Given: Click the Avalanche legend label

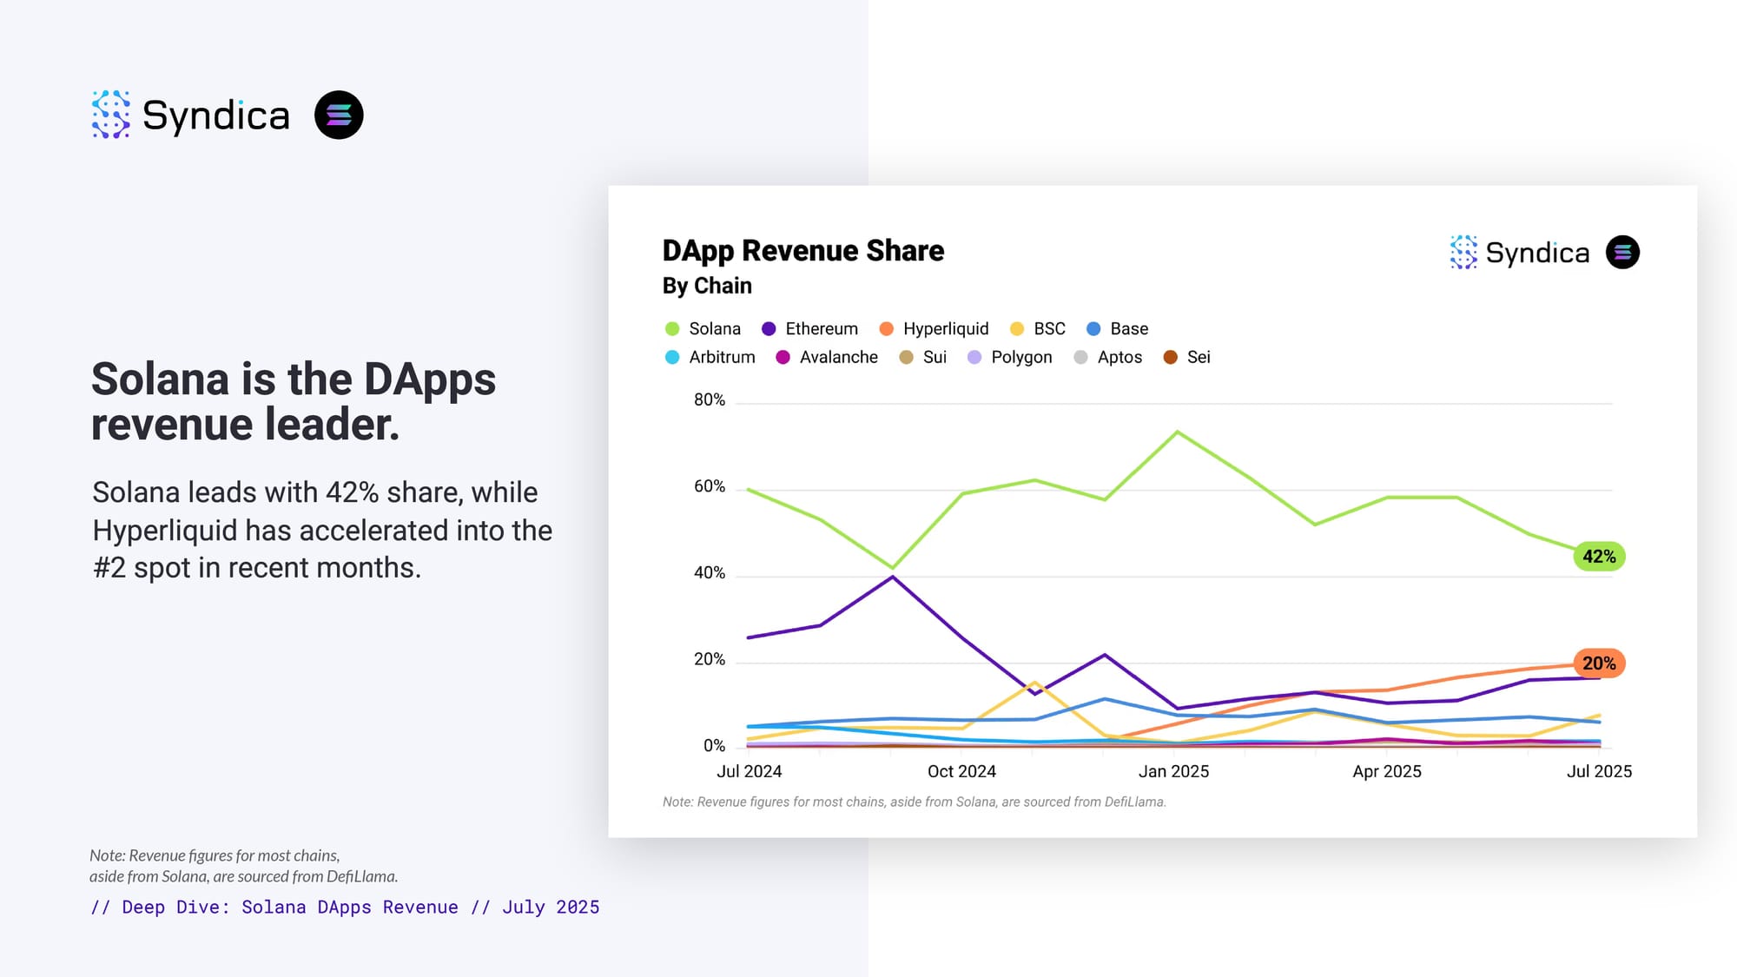Looking at the screenshot, I should click(838, 358).
